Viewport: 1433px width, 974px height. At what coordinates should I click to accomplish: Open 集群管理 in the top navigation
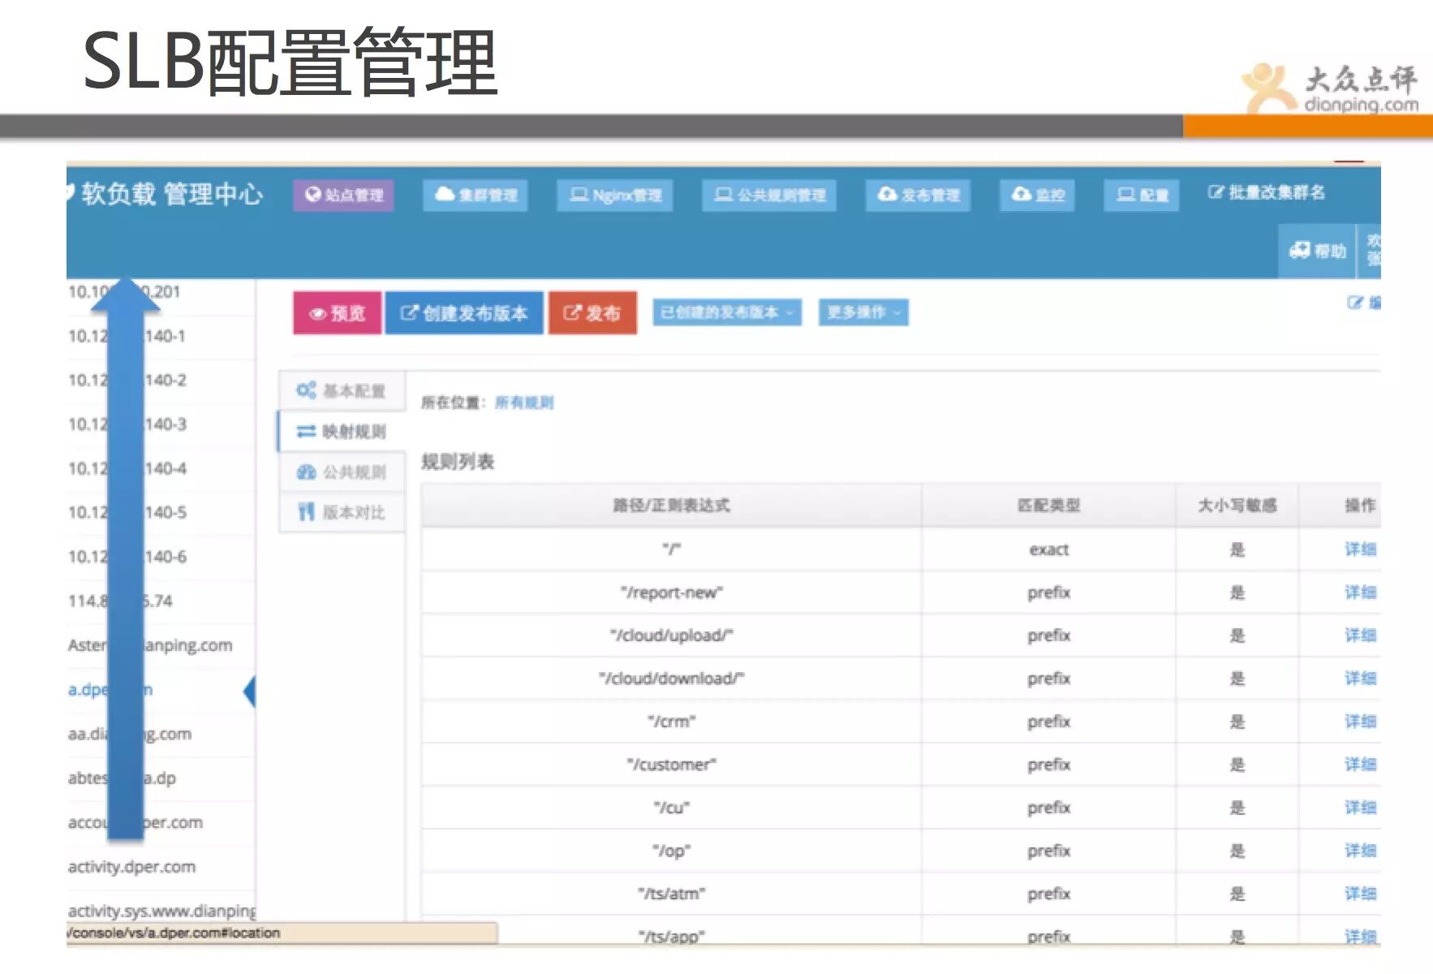point(476,195)
